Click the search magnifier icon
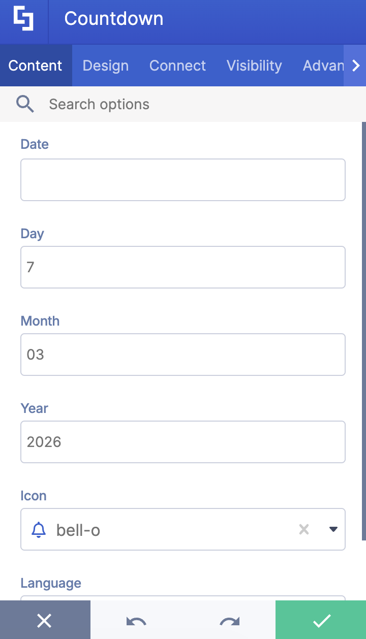This screenshot has height=639, width=366. coord(24,104)
